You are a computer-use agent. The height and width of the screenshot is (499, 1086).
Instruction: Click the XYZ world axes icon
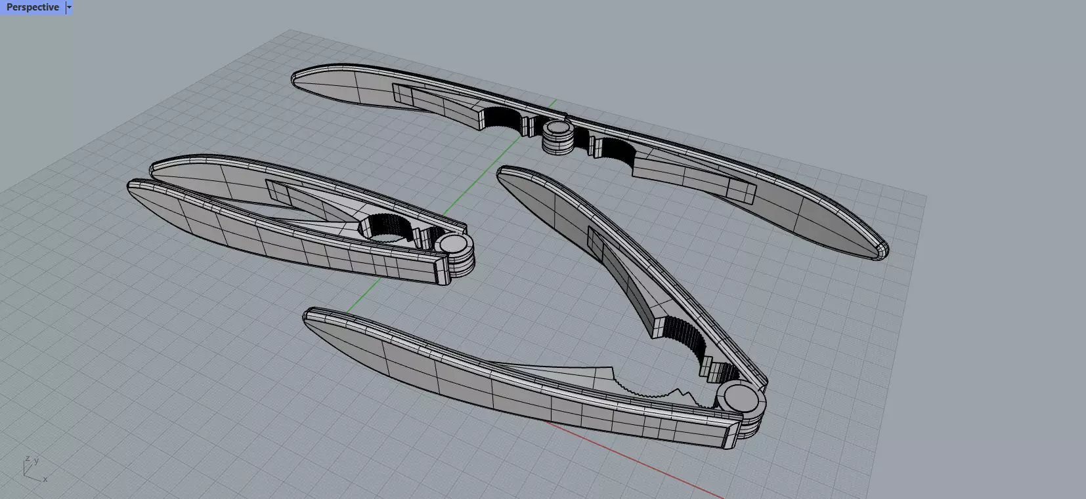point(35,469)
